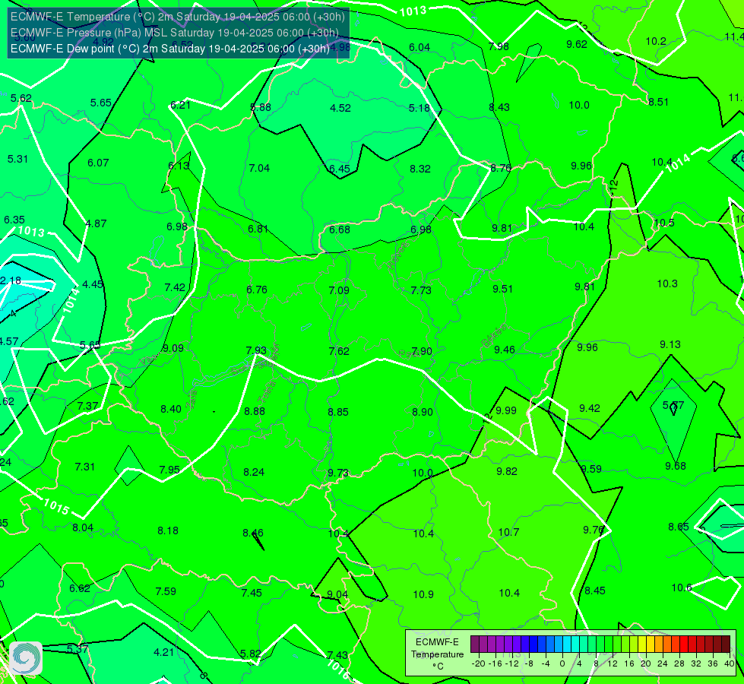Click the 10.9 dew point value
Screen dimensions: 744x684
[423, 595]
